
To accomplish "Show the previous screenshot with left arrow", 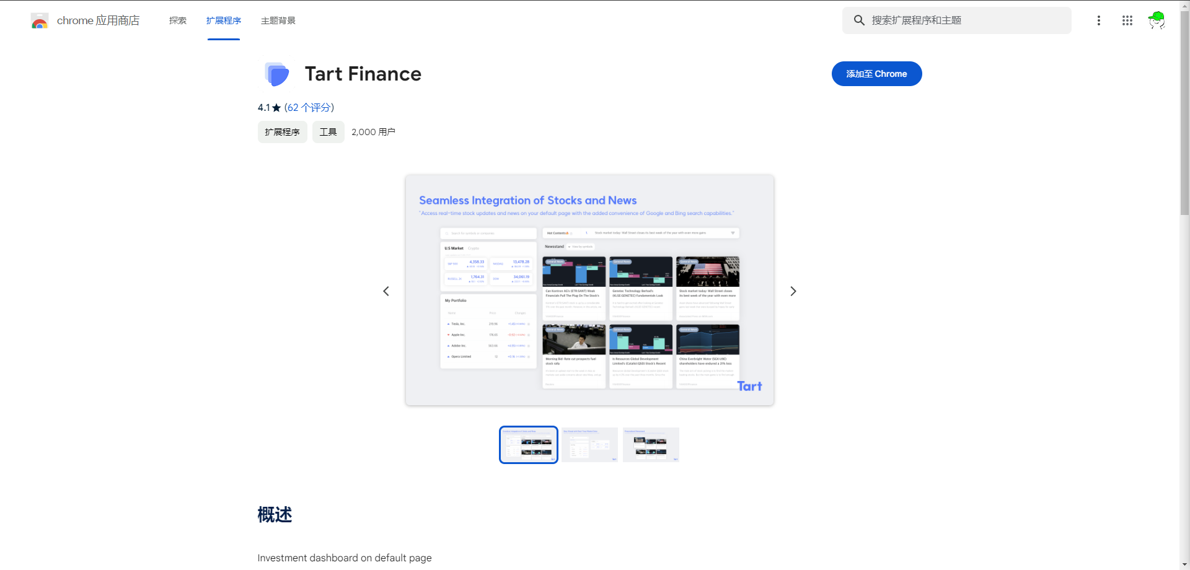I will [386, 291].
